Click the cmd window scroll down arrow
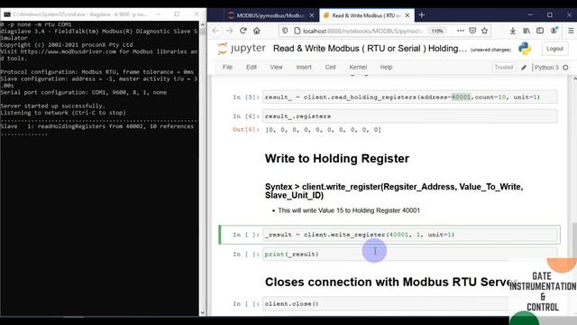Screen dimensions: 577x325 tap(202, 312)
